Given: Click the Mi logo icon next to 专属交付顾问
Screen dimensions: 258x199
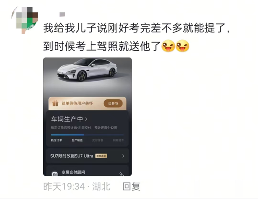Looking at the screenshot, I should (x=55, y=174).
